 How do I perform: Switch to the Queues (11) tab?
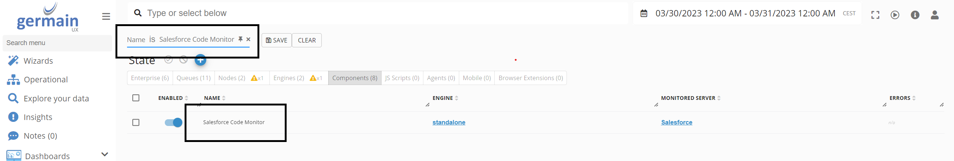coord(194,78)
